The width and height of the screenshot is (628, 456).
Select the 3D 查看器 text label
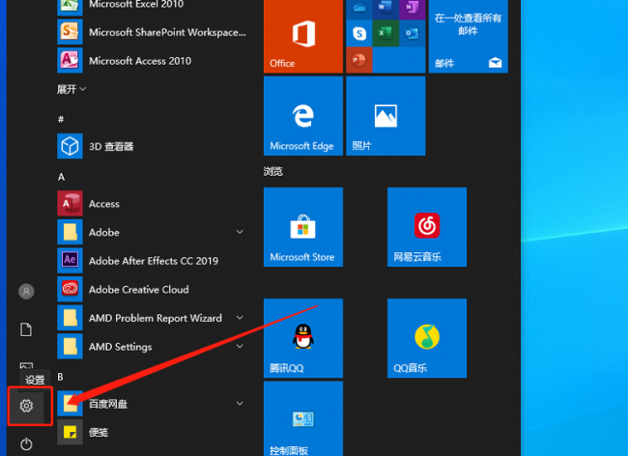tap(111, 146)
